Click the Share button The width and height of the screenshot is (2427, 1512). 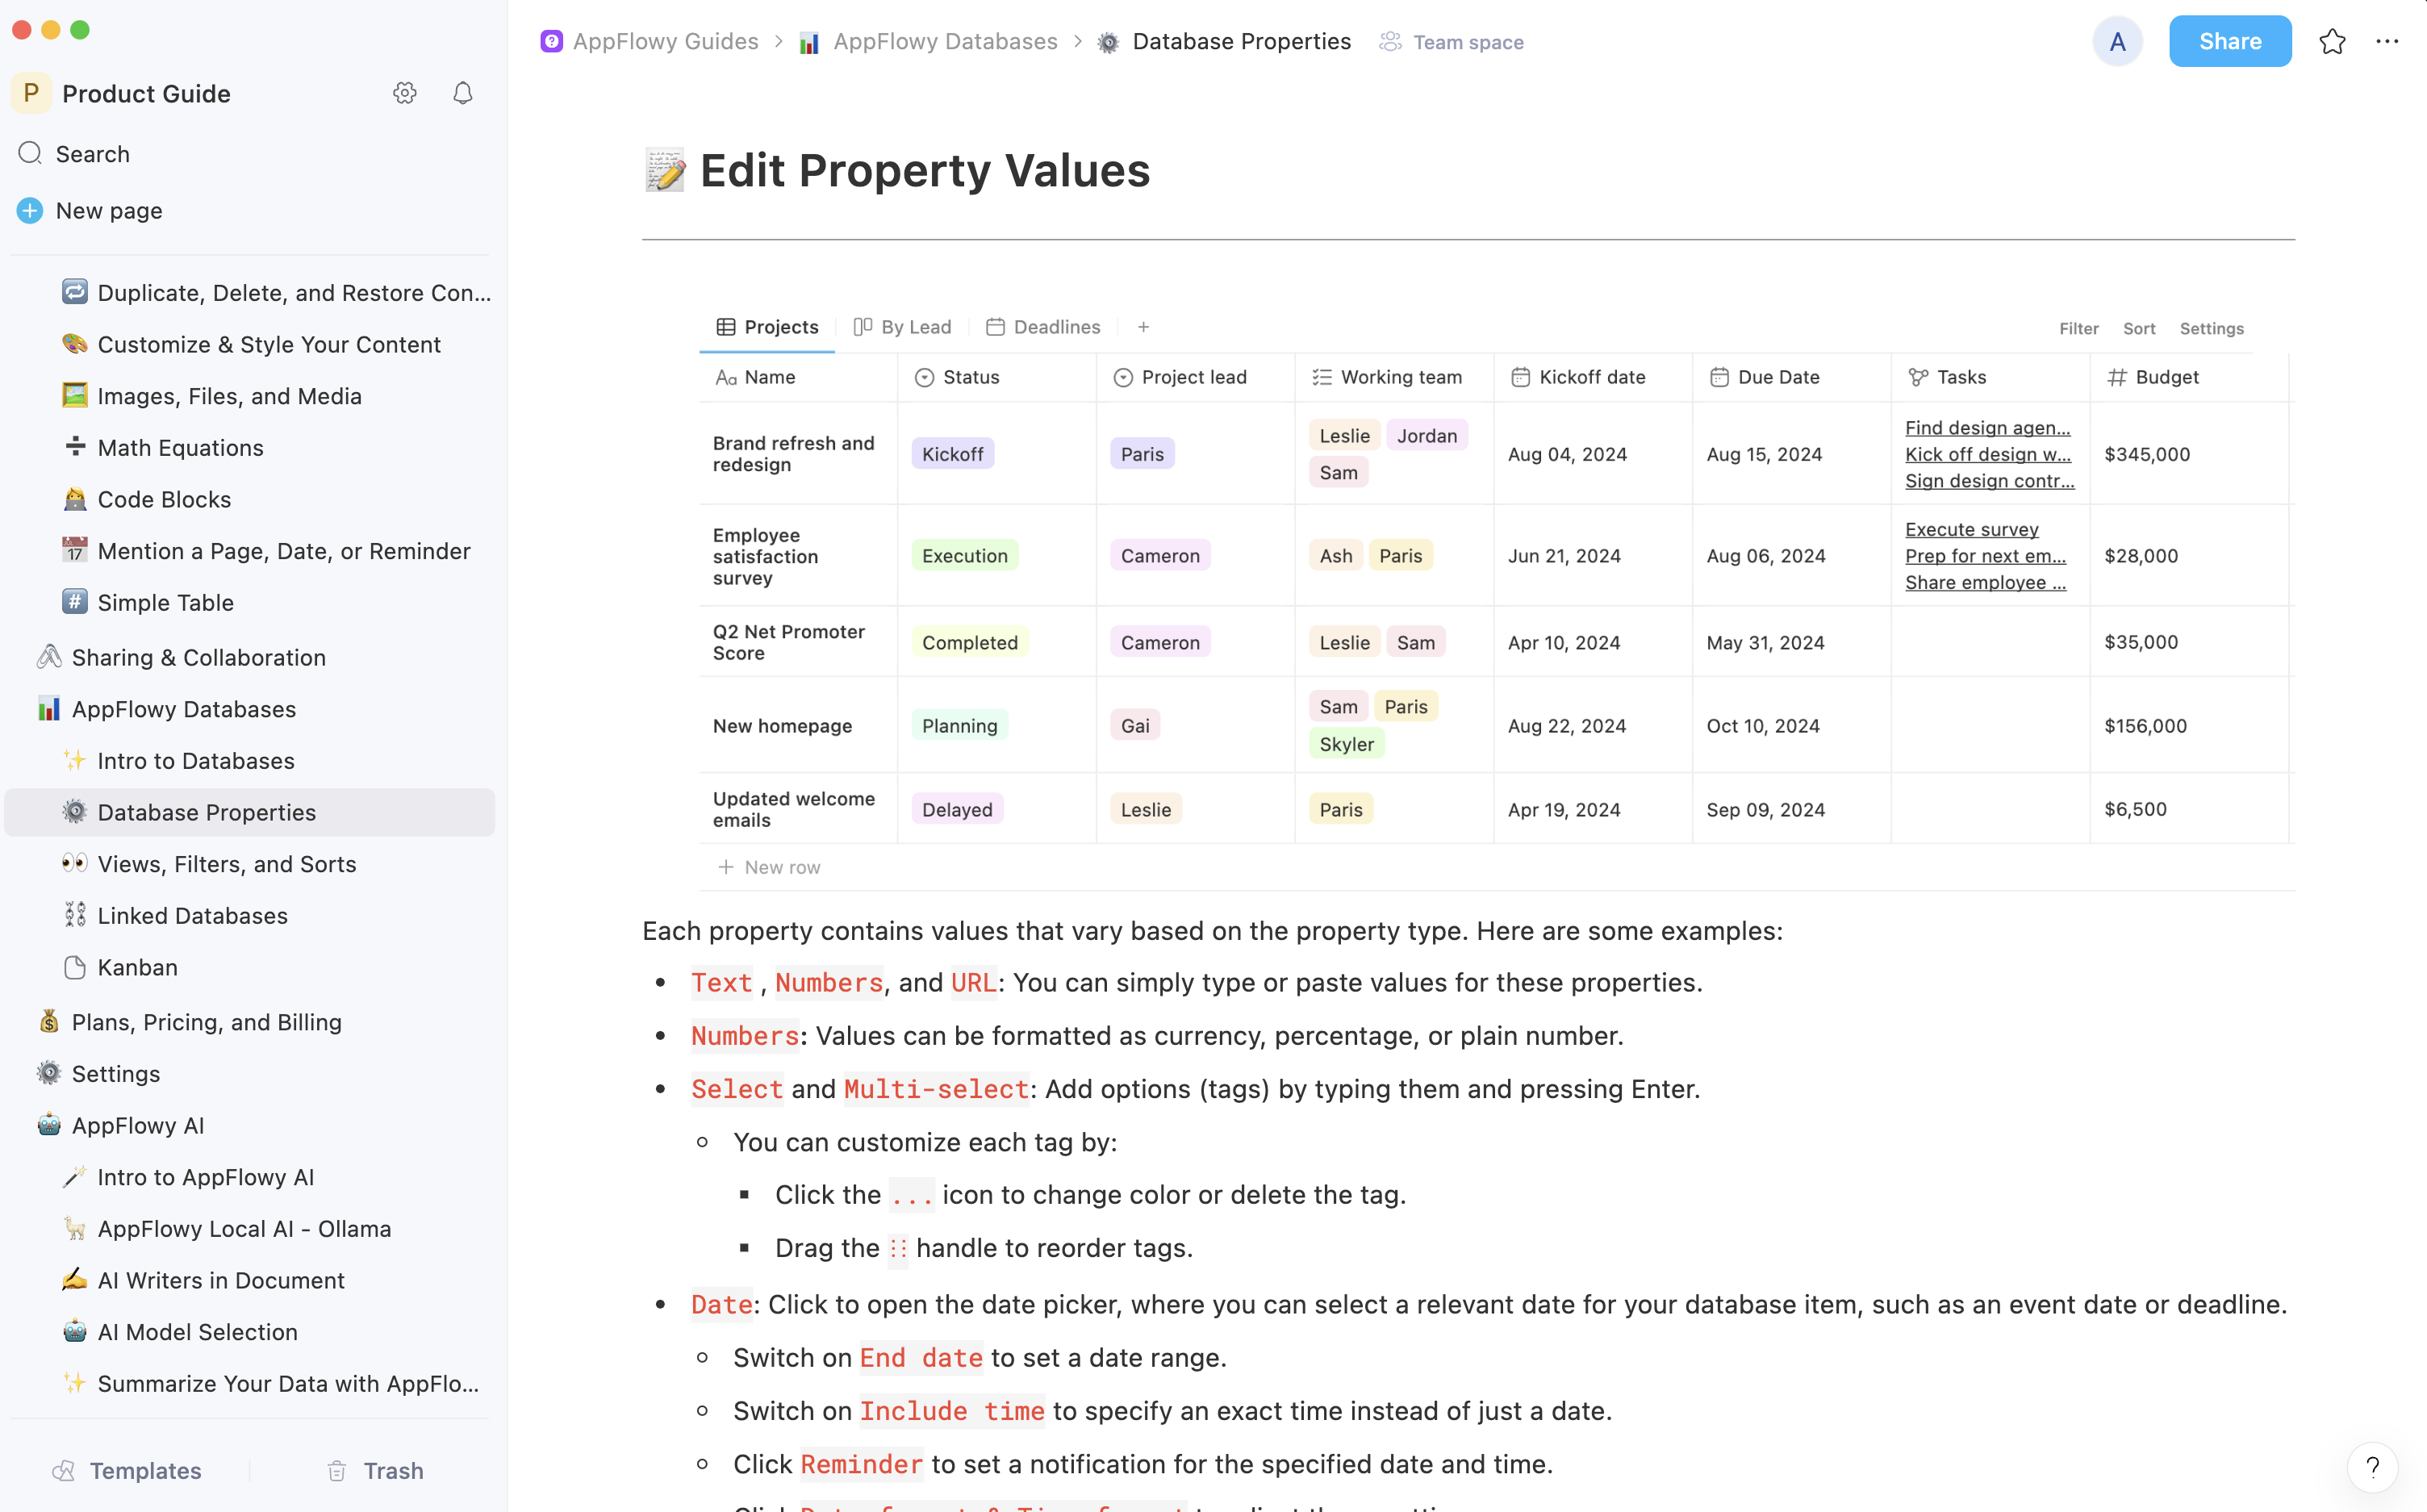pos(2229,41)
